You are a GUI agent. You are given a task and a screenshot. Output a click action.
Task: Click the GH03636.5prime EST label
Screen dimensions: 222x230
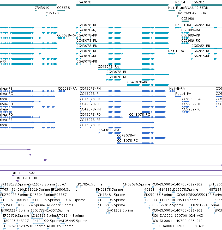coord(136,184)
